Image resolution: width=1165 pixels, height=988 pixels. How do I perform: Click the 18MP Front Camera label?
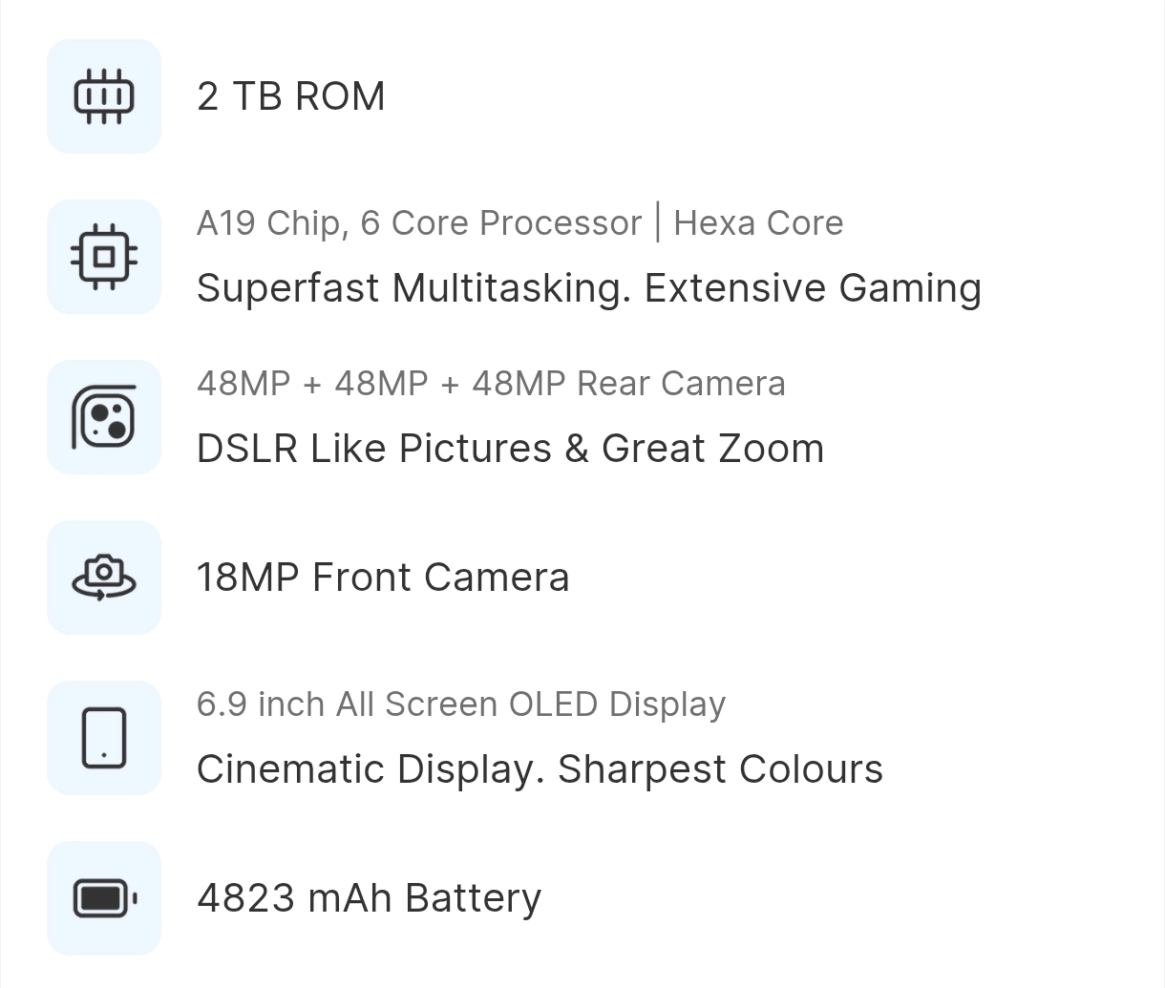point(383,578)
